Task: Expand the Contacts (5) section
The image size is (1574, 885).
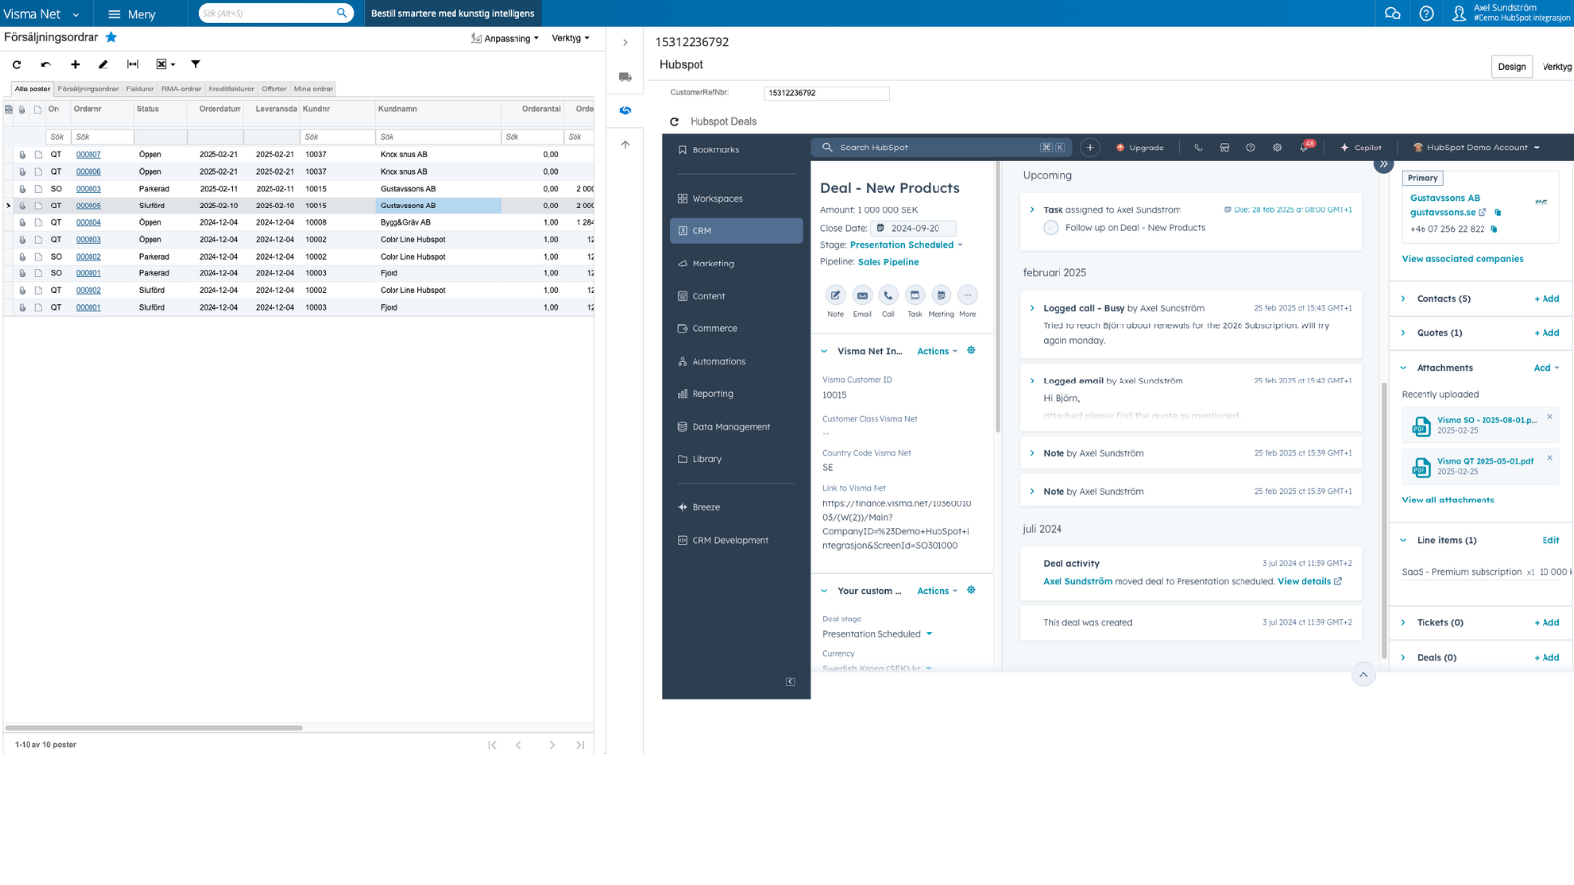Action: (1404, 299)
